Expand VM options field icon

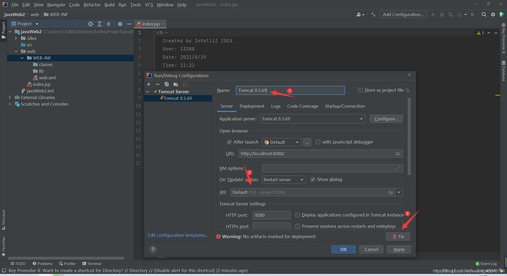(398, 168)
